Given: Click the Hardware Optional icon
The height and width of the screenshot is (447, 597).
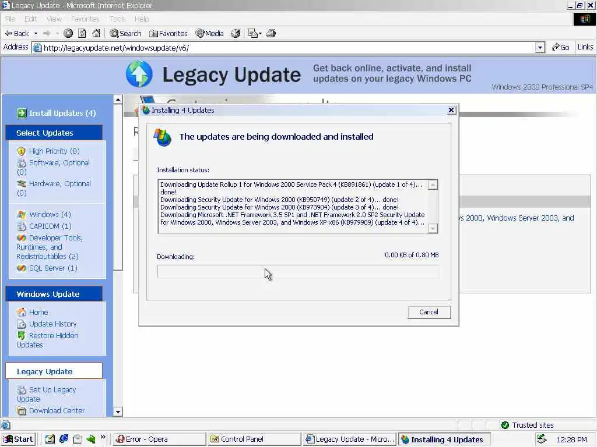Looking at the screenshot, I should click(22, 184).
